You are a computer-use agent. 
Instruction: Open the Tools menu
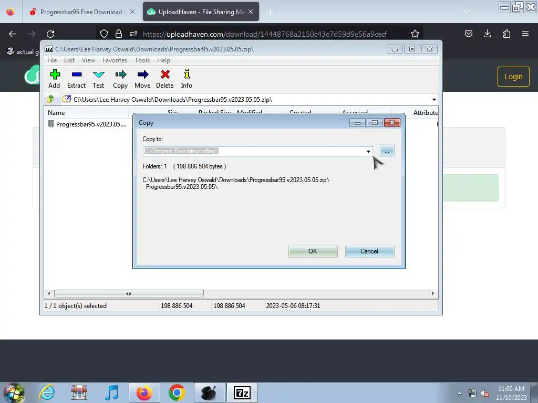pos(142,60)
